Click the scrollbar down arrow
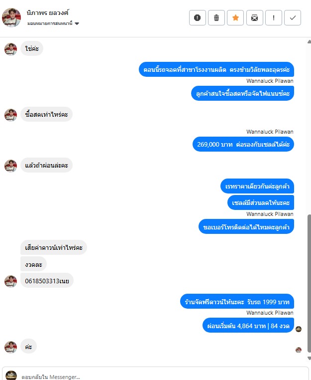Screen dimensions: 311x380 (x=309, y=358)
